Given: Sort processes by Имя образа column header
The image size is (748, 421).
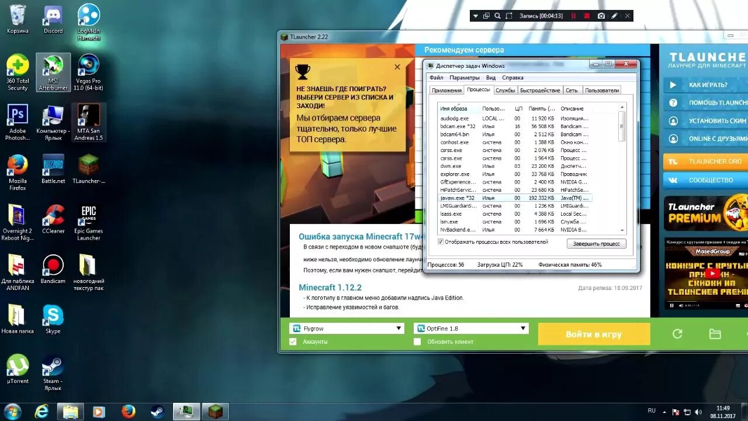Looking at the screenshot, I should tap(459, 108).
